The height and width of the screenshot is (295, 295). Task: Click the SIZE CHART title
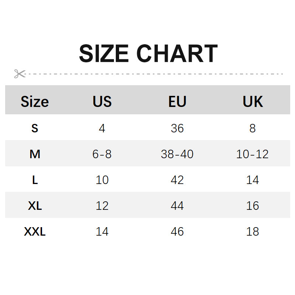pyautogui.click(x=148, y=53)
